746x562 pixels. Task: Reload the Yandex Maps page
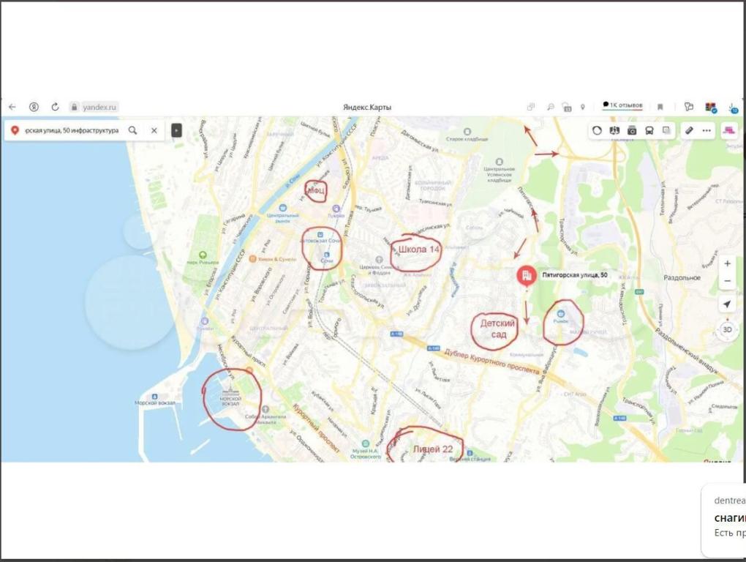55,107
